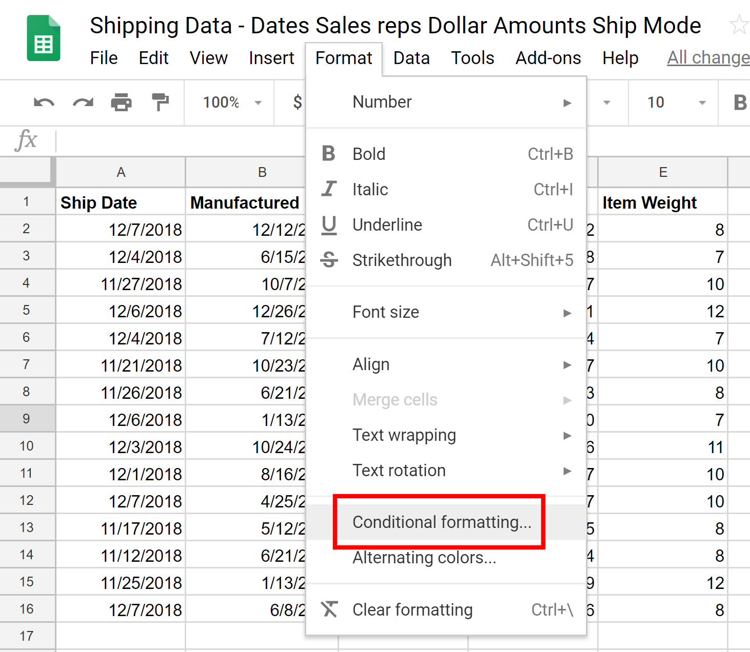750x652 pixels.
Task: Star the document with the star icon
Action: [739, 25]
